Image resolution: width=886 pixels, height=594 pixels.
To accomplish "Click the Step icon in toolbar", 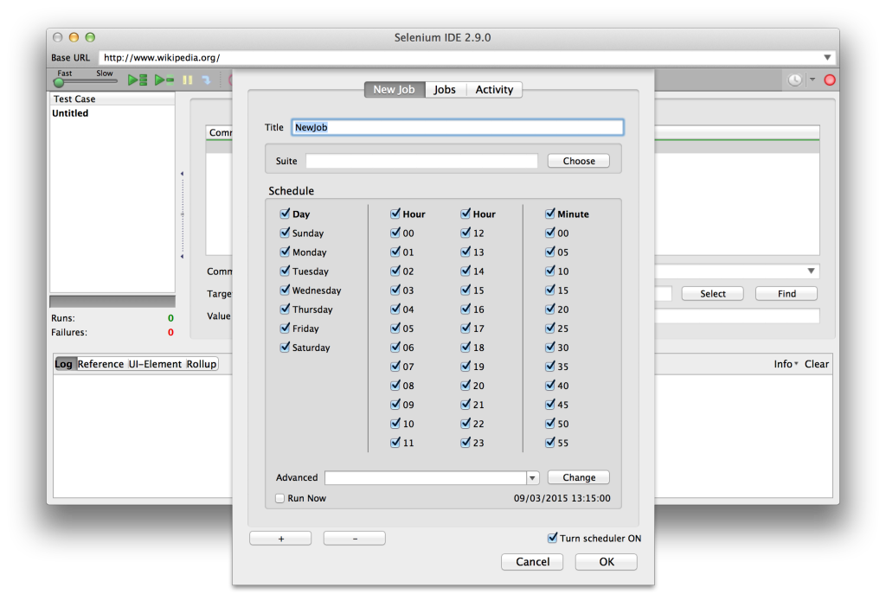I will [x=206, y=80].
